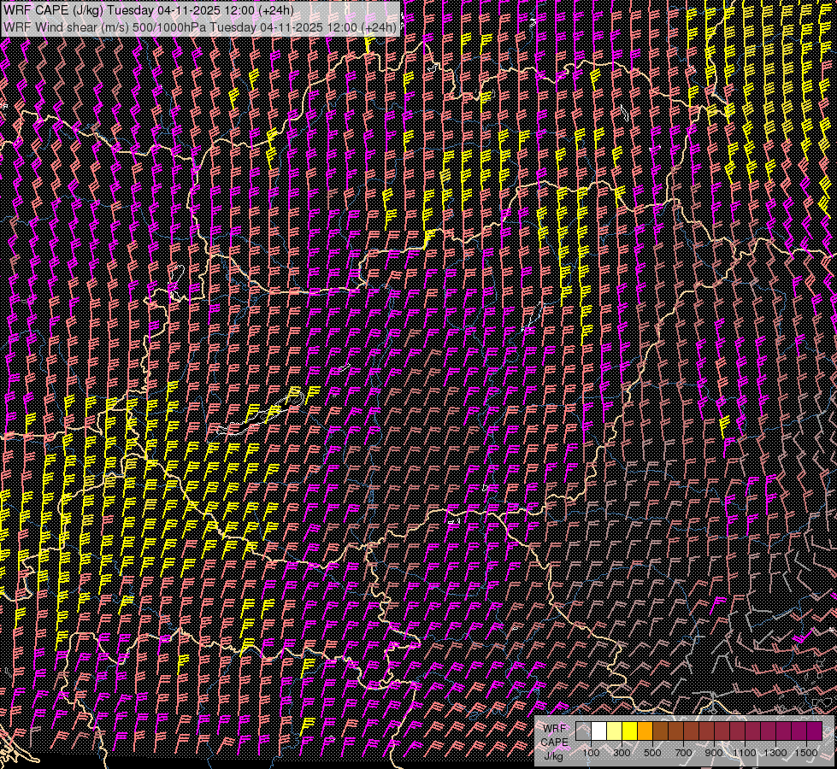Click the 700 value on the CAPE scale
Screen dimensions: 837x769
coord(683,753)
